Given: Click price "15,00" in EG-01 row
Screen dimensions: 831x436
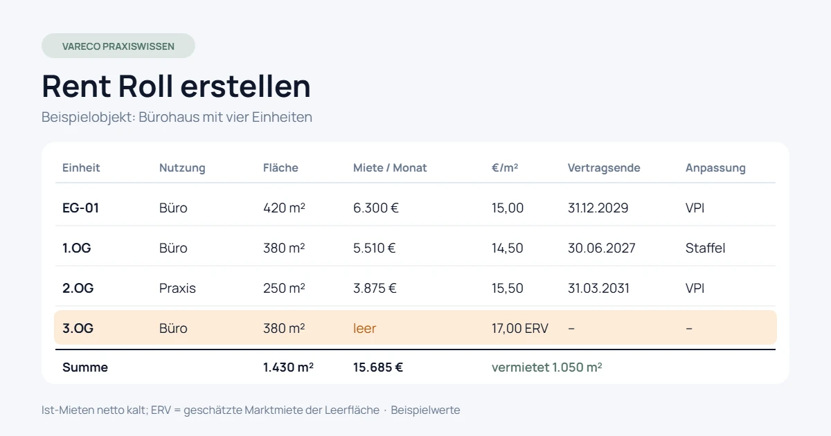Looking at the screenshot, I should 508,208.
